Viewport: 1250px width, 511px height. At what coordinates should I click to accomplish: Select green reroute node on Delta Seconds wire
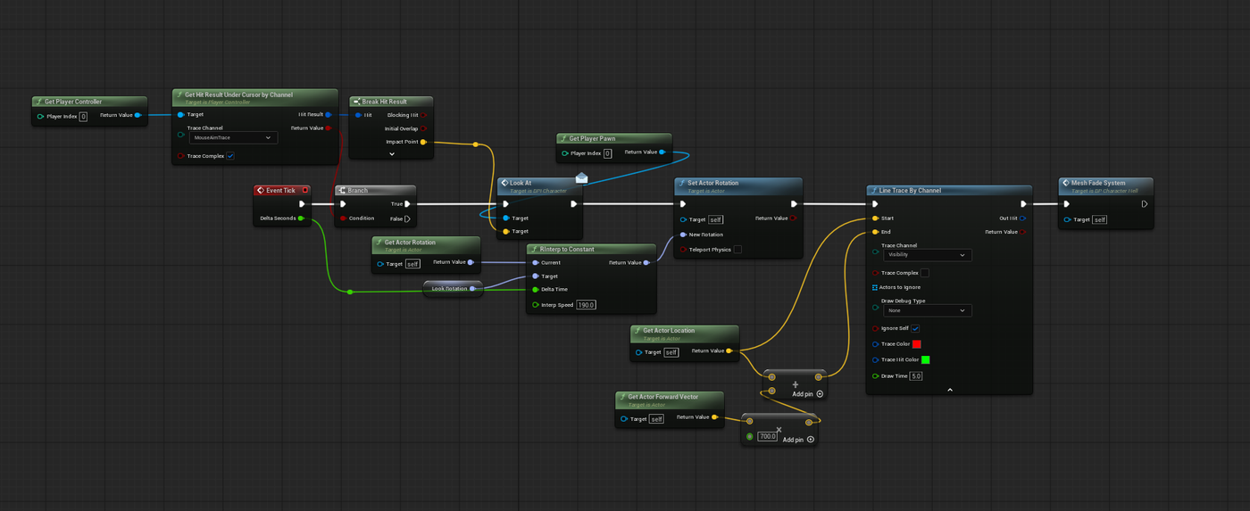[x=350, y=292]
